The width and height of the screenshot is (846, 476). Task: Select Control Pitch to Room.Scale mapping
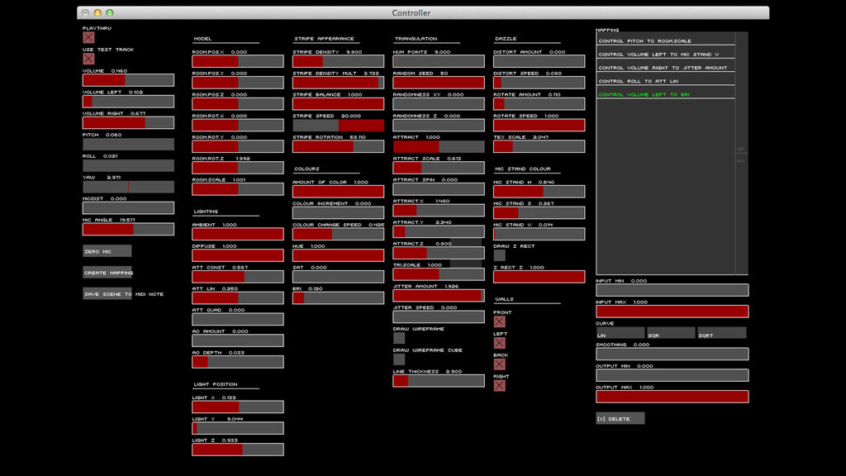(x=665, y=40)
